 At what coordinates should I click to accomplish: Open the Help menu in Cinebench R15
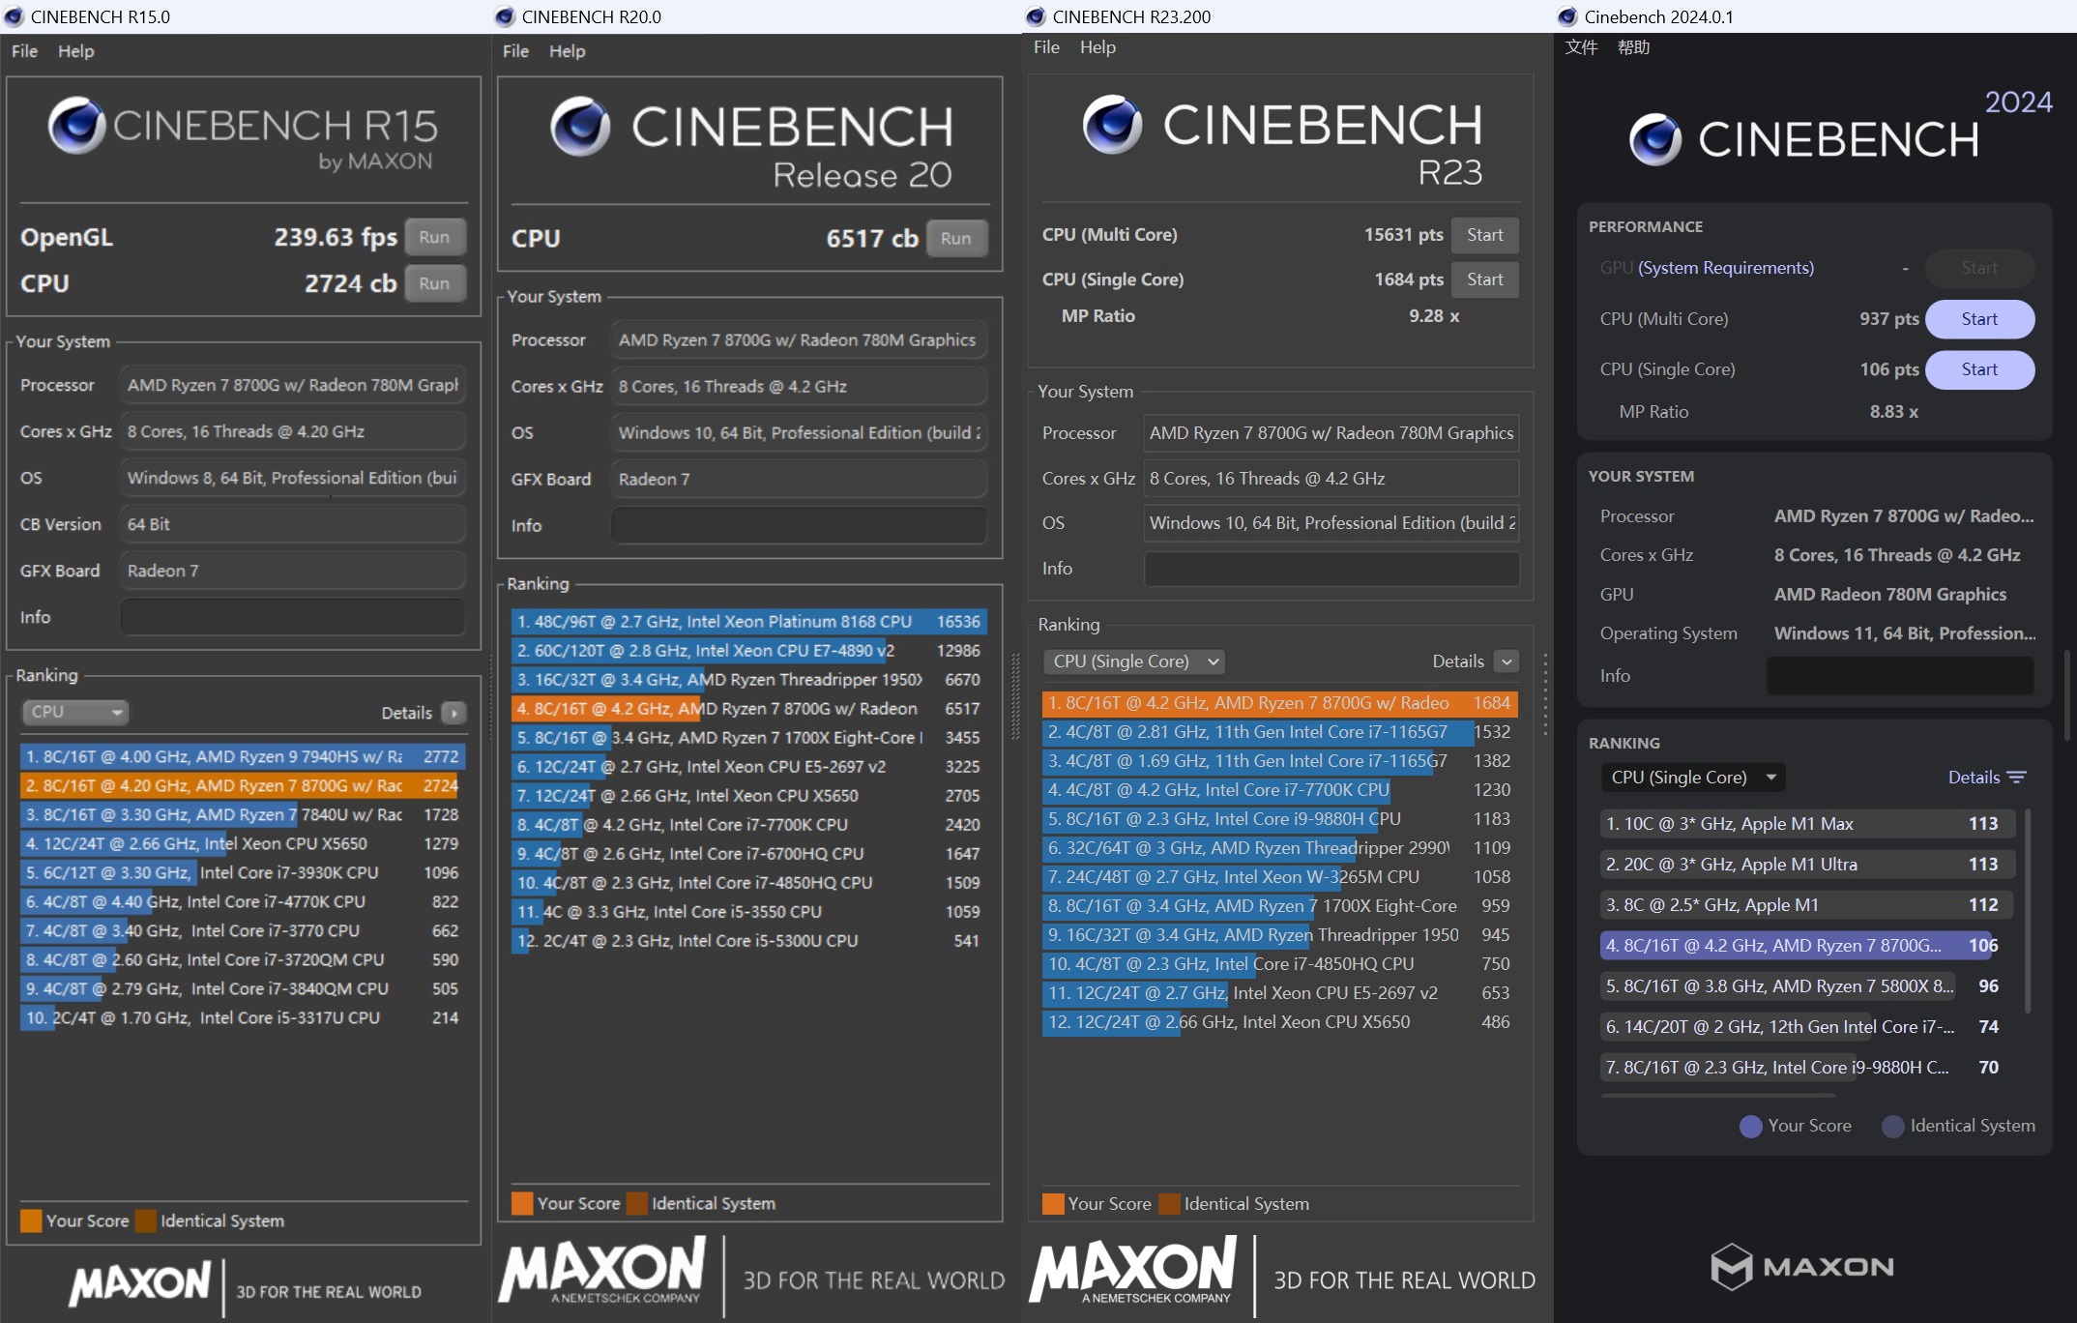[x=75, y=51]
